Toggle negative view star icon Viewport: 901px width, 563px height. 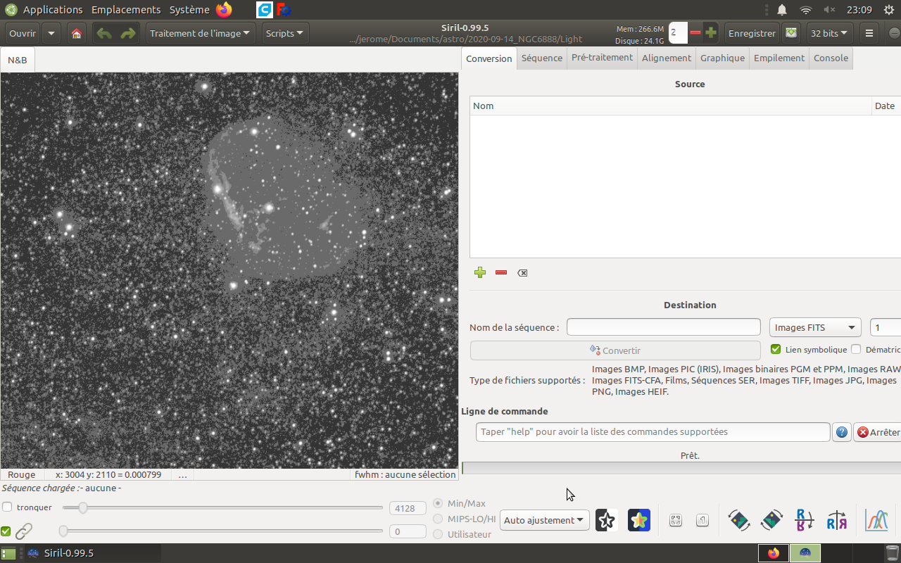click(606, 520)
